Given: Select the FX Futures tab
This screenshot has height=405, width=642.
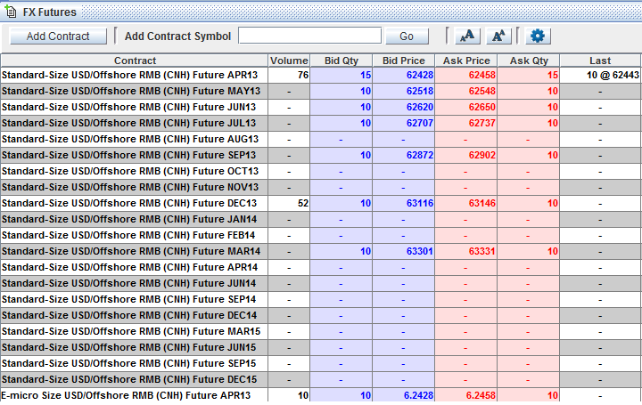Looking at the screenshot, I should coord(48,12).
